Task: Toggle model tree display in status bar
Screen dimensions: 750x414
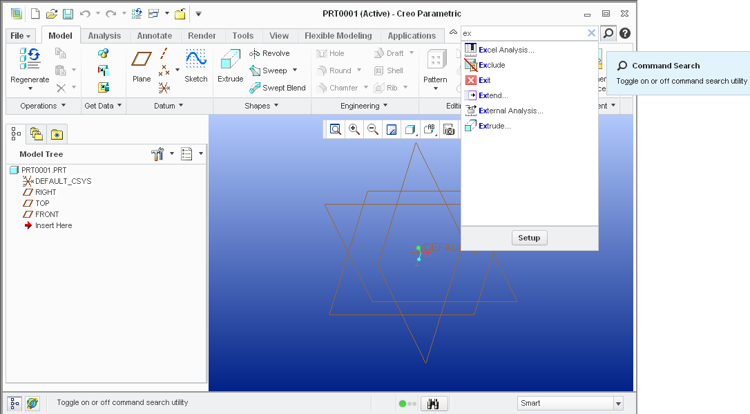Action: pos(15,404)
